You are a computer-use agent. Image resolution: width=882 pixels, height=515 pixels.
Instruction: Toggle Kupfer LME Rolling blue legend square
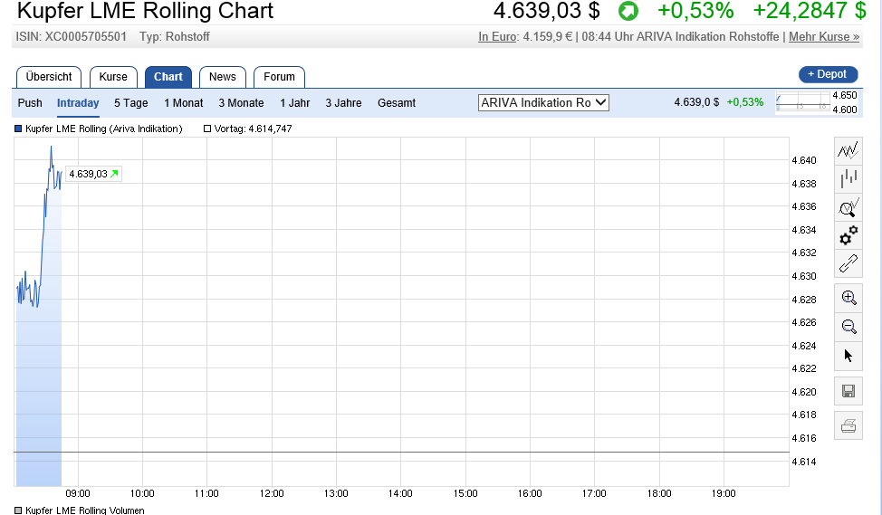tap(18, 129)
